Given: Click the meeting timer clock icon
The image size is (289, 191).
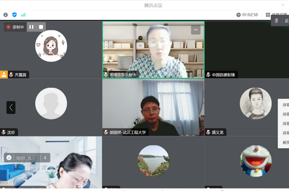Looking at the screenshot, I should pyautogui.click(x=238, y=15).
